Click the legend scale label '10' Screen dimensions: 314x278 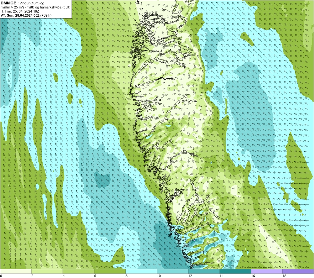coord(159,276)
